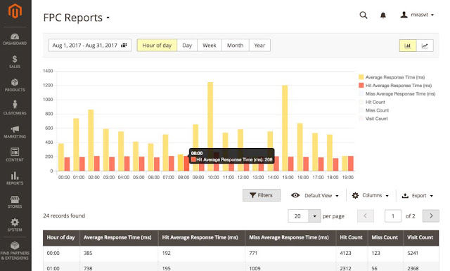450x271 pixels.
Task: Switch to line chart view
Action: (x=425, y=46)
